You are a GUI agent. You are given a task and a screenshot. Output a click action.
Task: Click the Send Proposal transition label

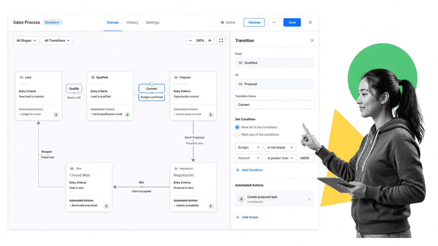point(194,138)
